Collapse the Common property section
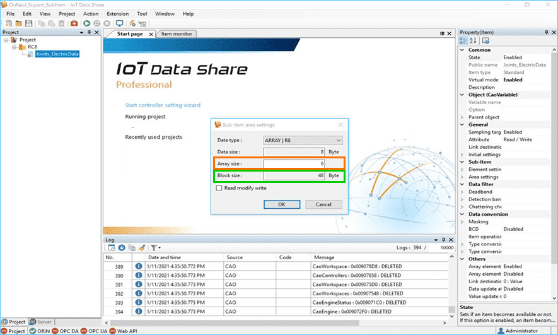This screenshot has height=335, width=558. pyautogui.click(x=462, y=50)
